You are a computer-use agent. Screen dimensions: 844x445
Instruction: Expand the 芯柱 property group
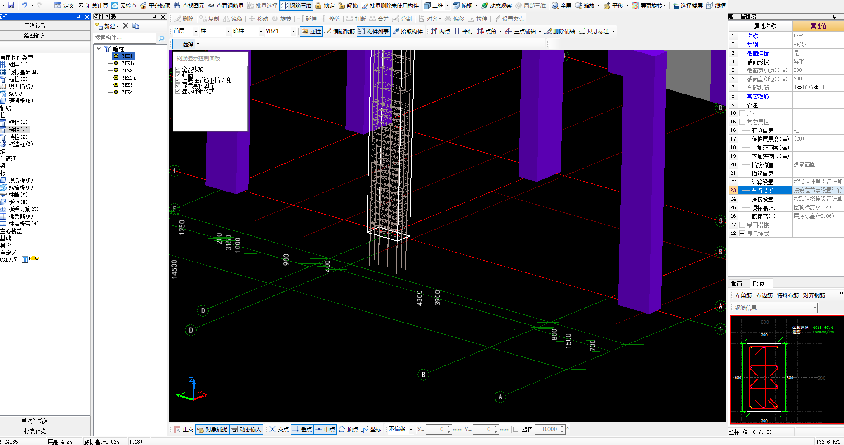[x=742, y=113]
